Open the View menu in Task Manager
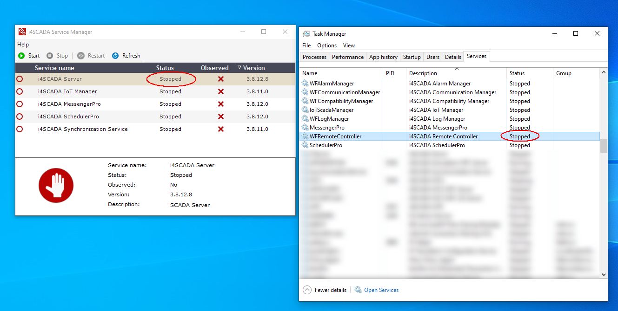This screenshot has width=618, height=311. point(349,45)
